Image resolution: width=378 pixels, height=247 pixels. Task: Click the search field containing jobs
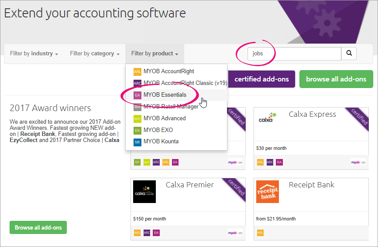coord(294,54)
